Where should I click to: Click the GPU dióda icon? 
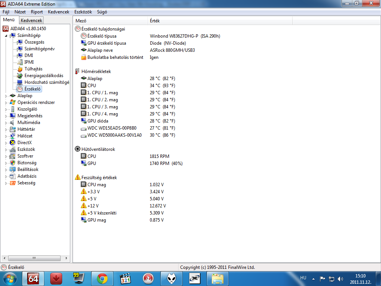84,121
